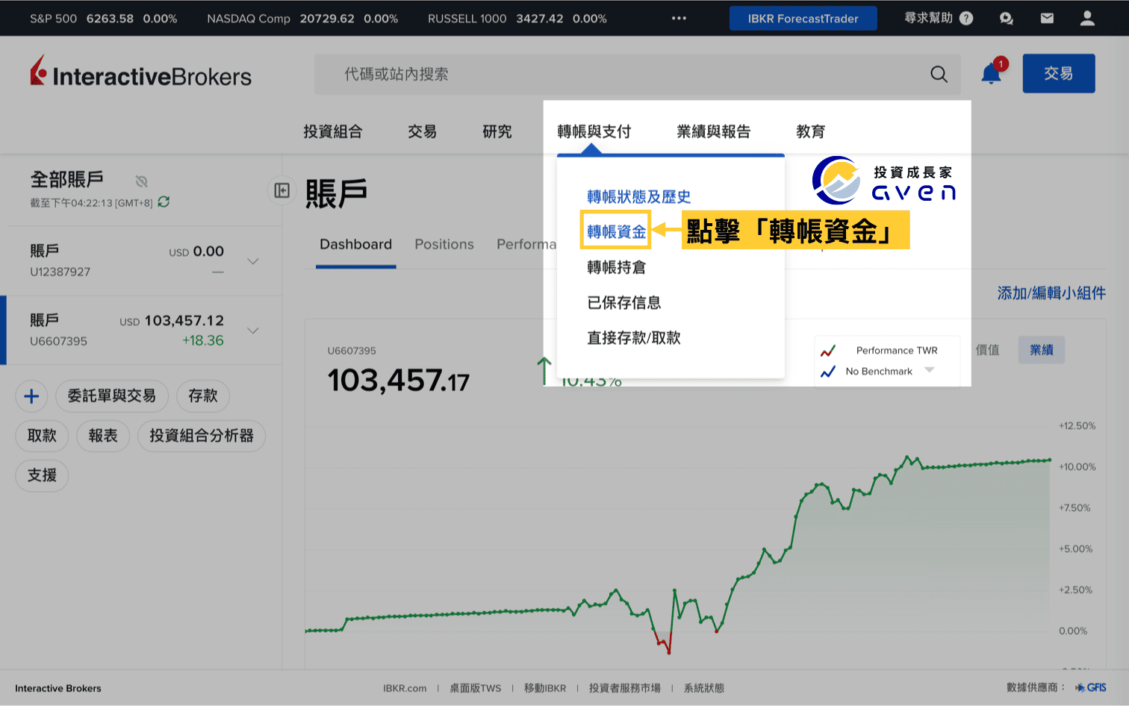Click the 取款 button
1129x706 pixels.
(x=42, y=436)
